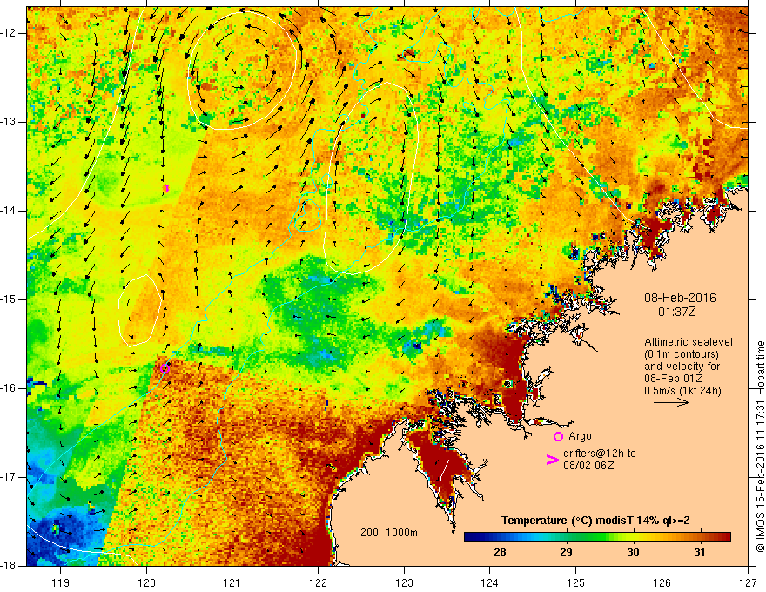
Task: Click the longitude axis label '126'
Action: click(x=662, y=582)
